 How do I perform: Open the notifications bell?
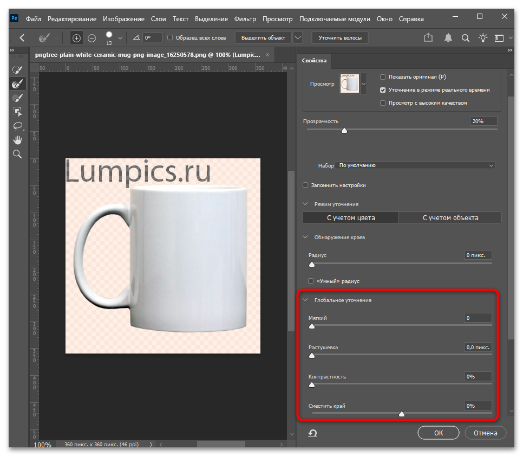tap(448, 38)
